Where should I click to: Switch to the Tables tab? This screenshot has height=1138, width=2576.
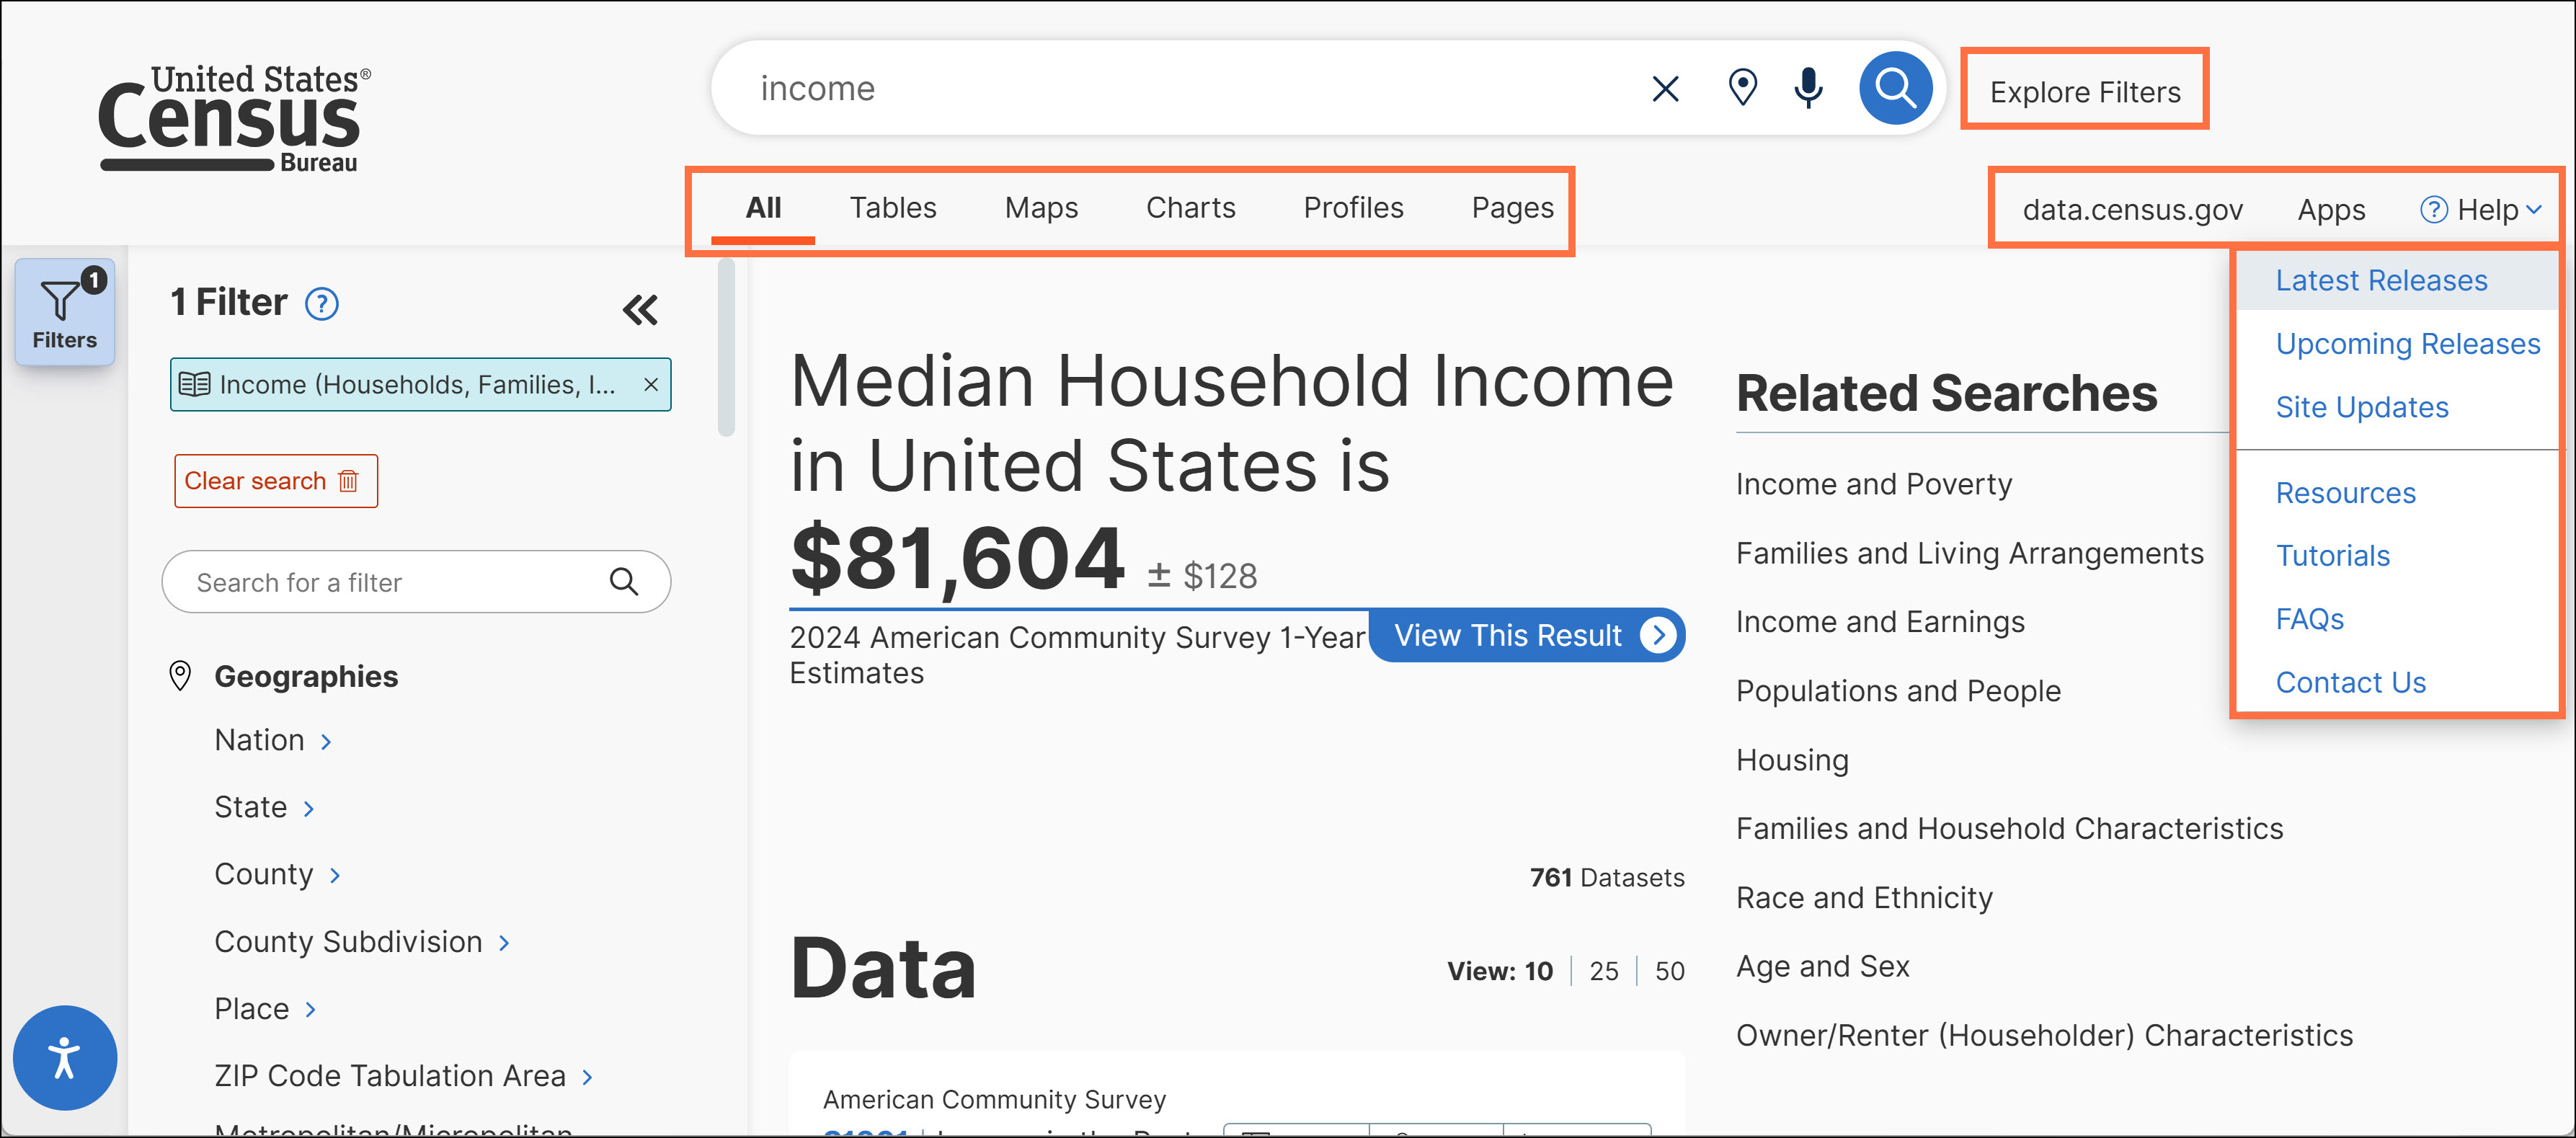tap(892, 208)
